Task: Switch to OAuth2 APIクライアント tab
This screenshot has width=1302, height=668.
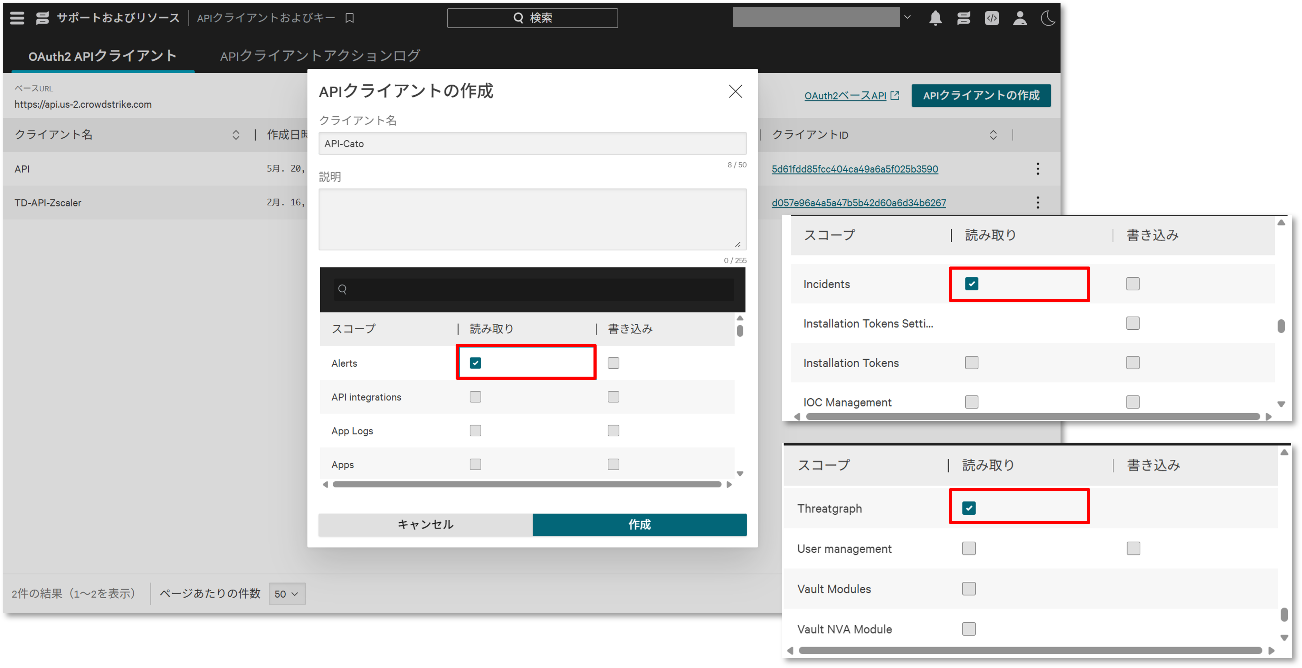Action: click(x=103, y=56)
